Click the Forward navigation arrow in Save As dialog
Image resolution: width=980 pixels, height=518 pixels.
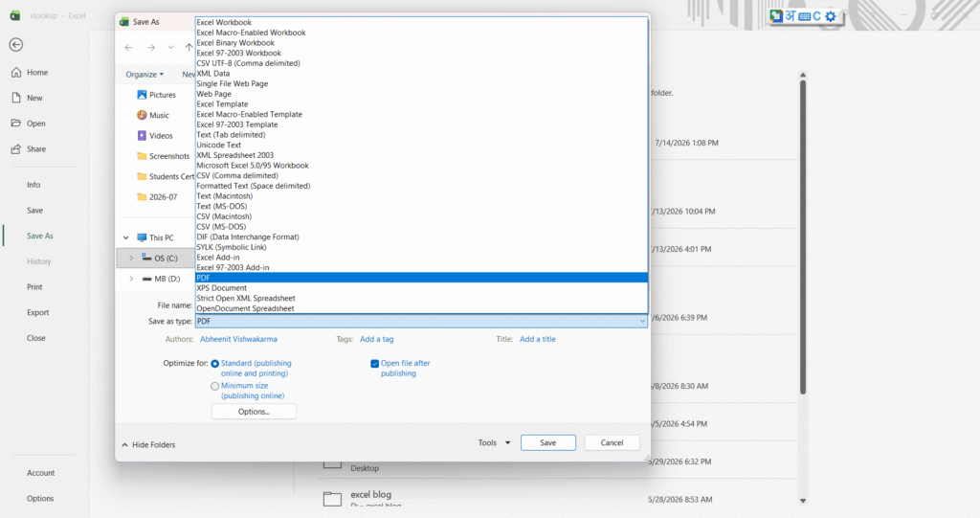click(x=150, y=48)
